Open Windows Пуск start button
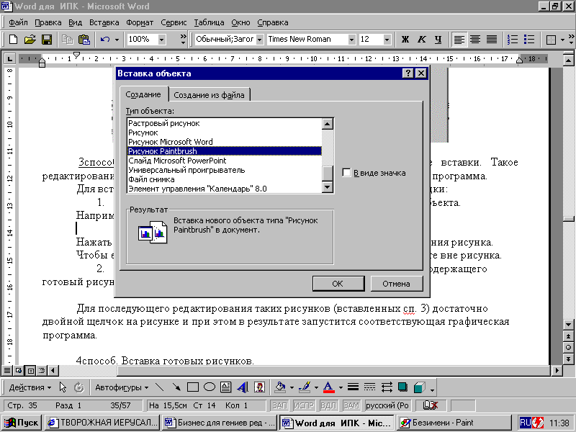Viewport: 576px width, 432px height. 22,423
